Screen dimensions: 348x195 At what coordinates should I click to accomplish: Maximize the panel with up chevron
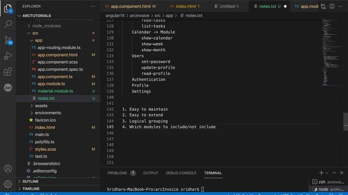(334, 173)
